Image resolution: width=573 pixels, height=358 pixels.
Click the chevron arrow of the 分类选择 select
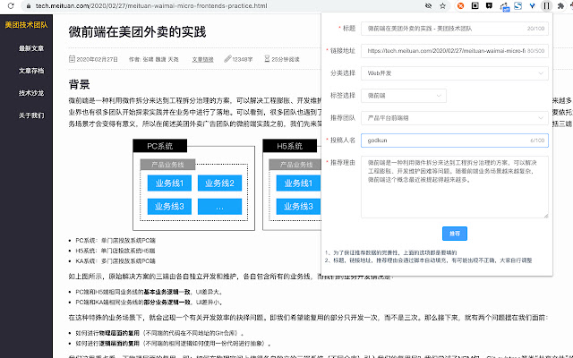click(541, 73)
